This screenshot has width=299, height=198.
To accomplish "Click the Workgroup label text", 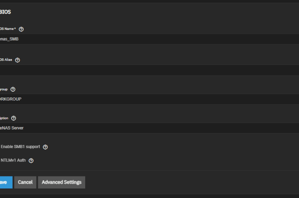I will click(3, 89).
